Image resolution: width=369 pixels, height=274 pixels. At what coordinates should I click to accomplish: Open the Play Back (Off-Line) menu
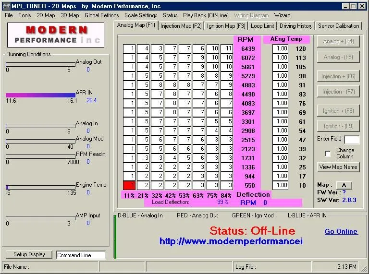[x=206, y=15]
